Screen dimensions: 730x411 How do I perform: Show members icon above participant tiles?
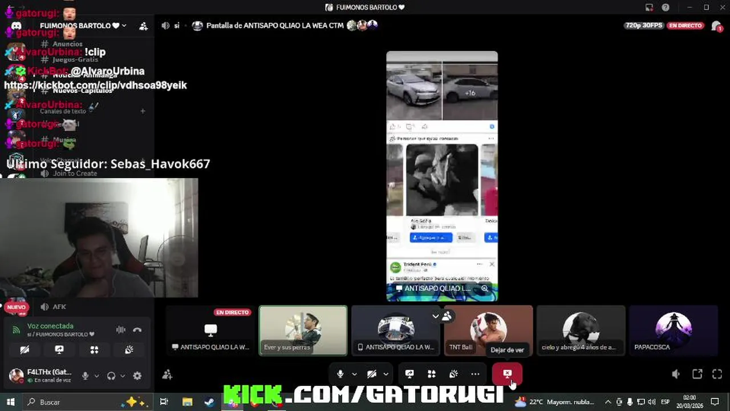coord(447,316)
